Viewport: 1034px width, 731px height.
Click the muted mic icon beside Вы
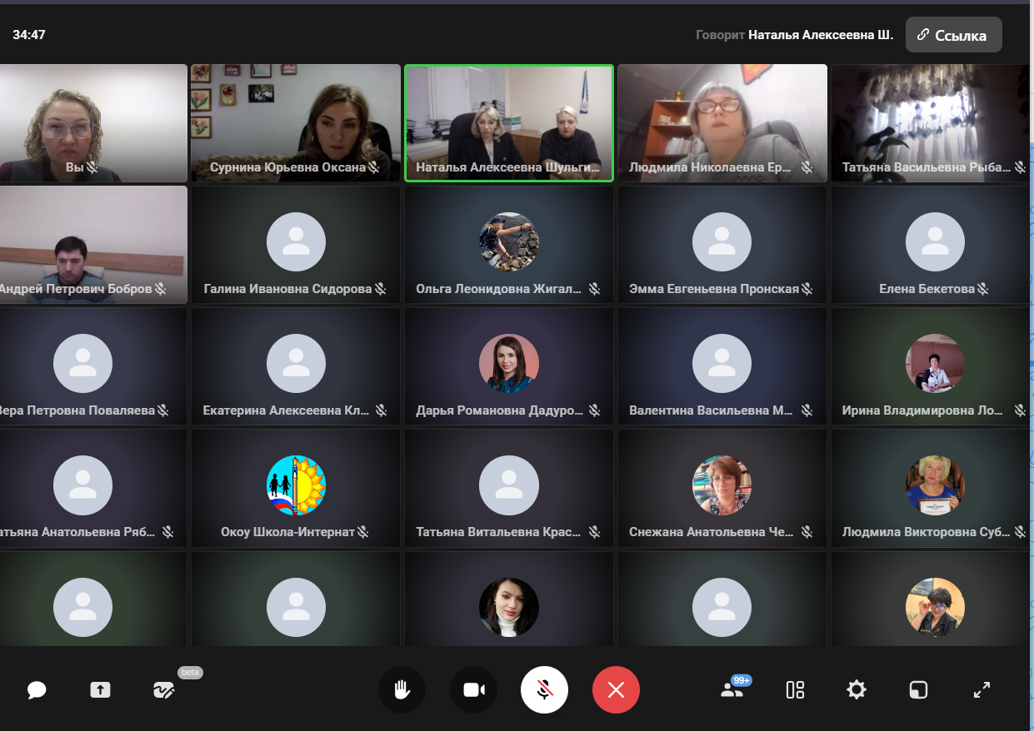point(93,167)
